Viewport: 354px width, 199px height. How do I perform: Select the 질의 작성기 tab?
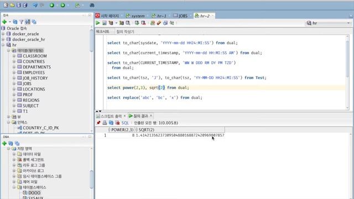click(x=125, y=32)
